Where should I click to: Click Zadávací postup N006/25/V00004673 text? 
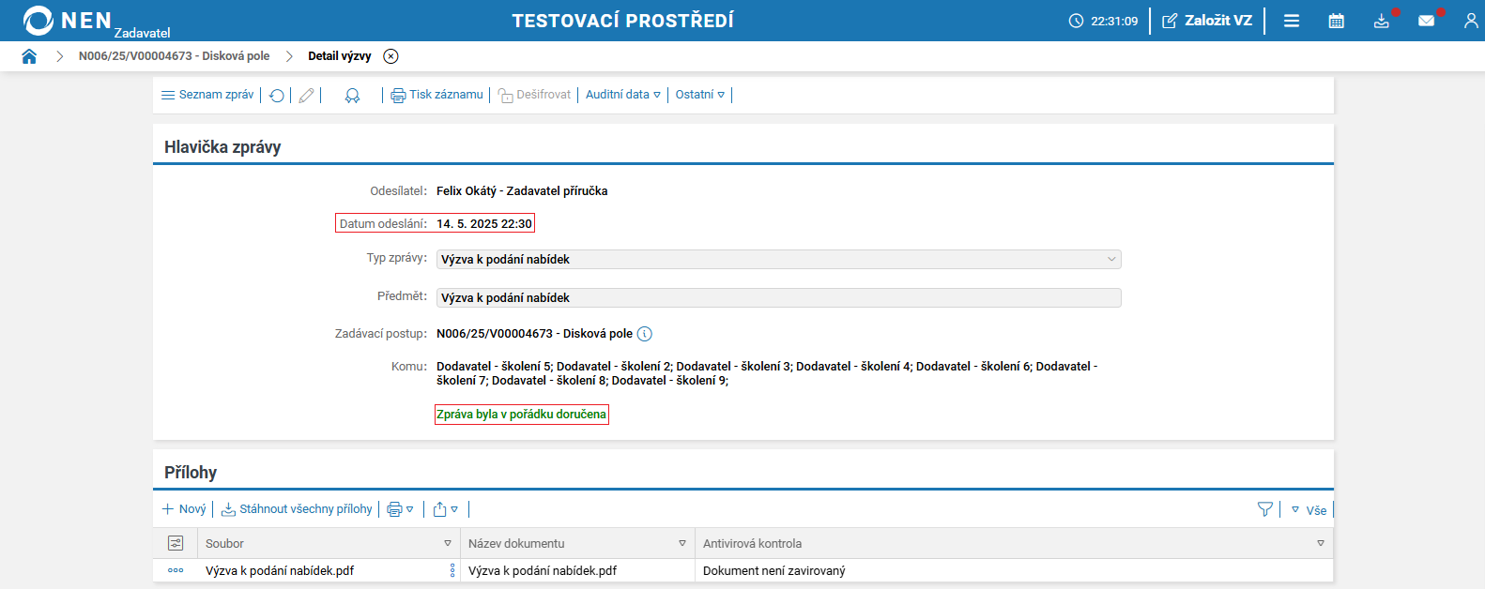pyautogui.click(x=534, y=334)
